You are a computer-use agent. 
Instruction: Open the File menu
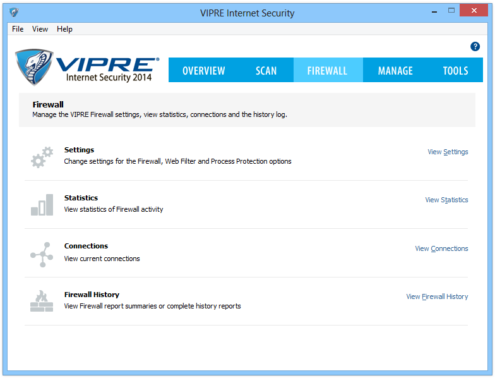coord(18,29)
